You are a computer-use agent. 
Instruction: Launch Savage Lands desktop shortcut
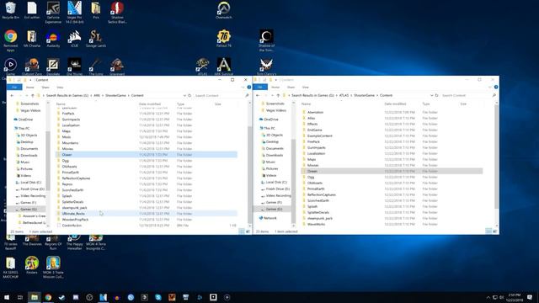coord(96,39)
